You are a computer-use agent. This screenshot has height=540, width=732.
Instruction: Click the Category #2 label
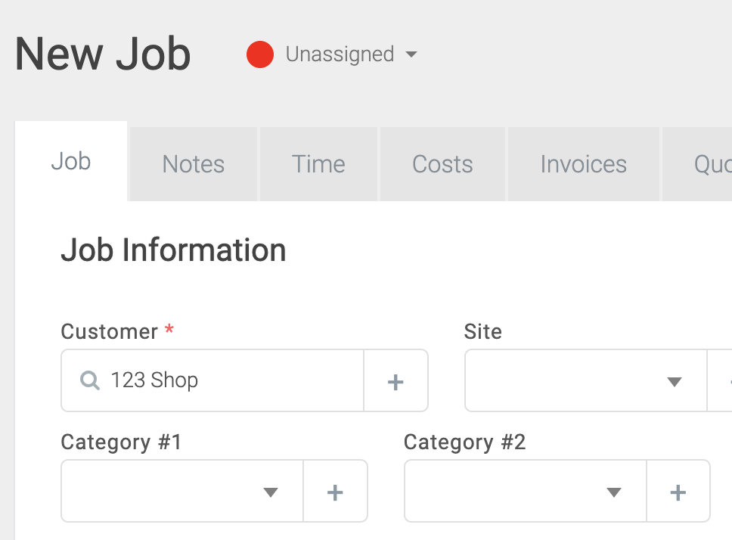[464, 442]
